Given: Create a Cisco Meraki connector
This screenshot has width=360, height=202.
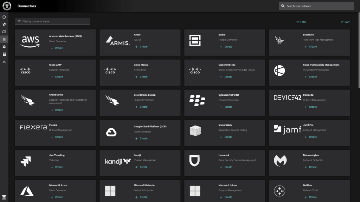Looking at the screenshot, I should (x=141, y=77).
